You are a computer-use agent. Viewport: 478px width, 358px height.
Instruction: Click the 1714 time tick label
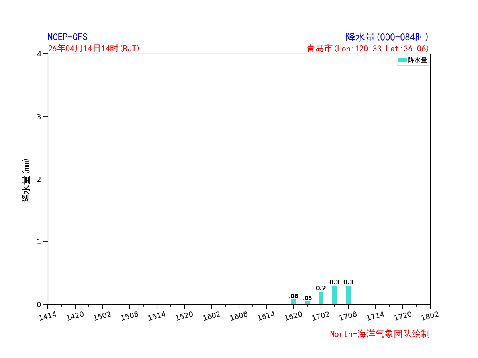375,316
